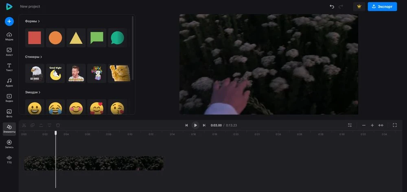This screenshot has height=192, width=407.
Task: Open the timeline settings sliders icon
Action: pos(350,125)
